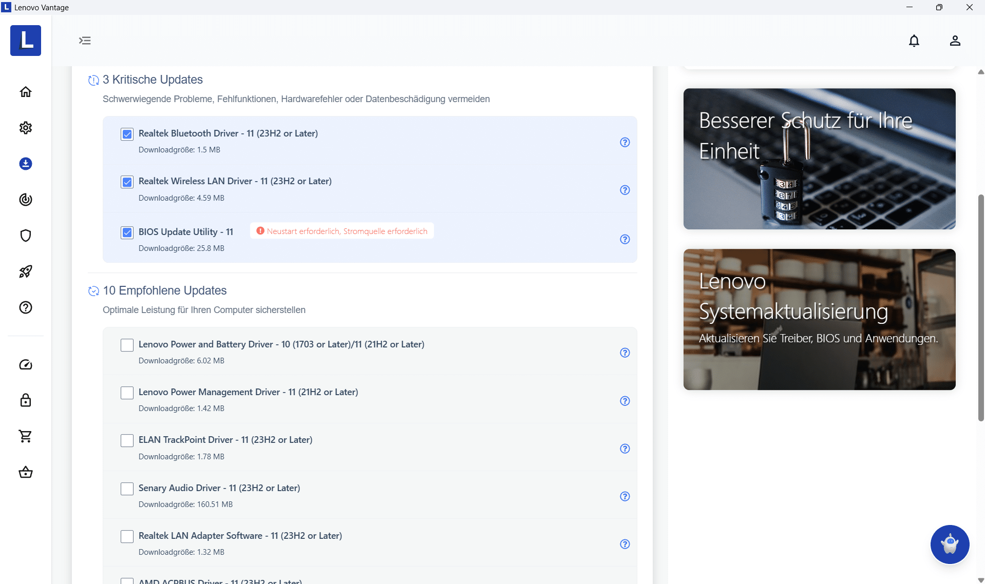Open Lenovo Systemaktualisierung card
This screenshot has width=985, height=584.
coord(819,319)
